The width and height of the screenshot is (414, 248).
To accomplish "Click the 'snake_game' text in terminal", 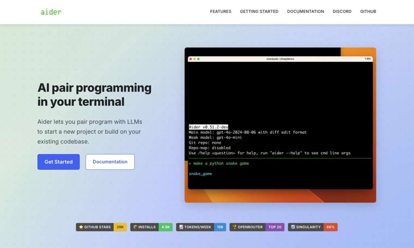I will point(201,174).
